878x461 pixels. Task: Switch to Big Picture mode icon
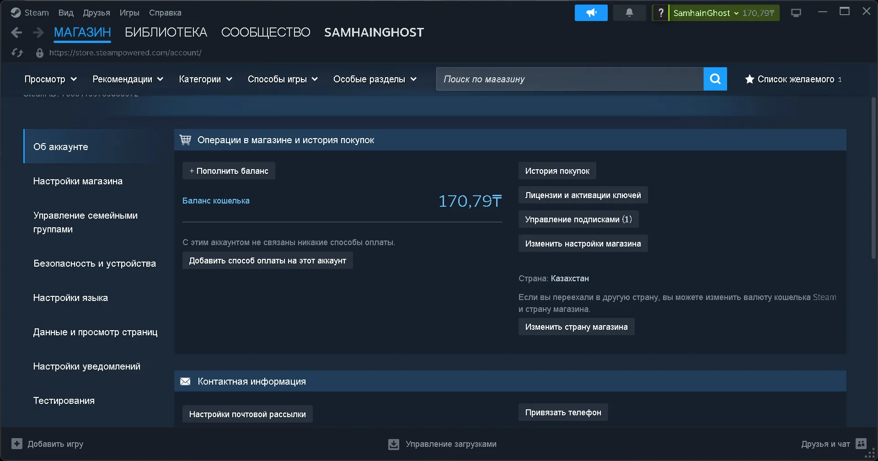tap(796, 13)
